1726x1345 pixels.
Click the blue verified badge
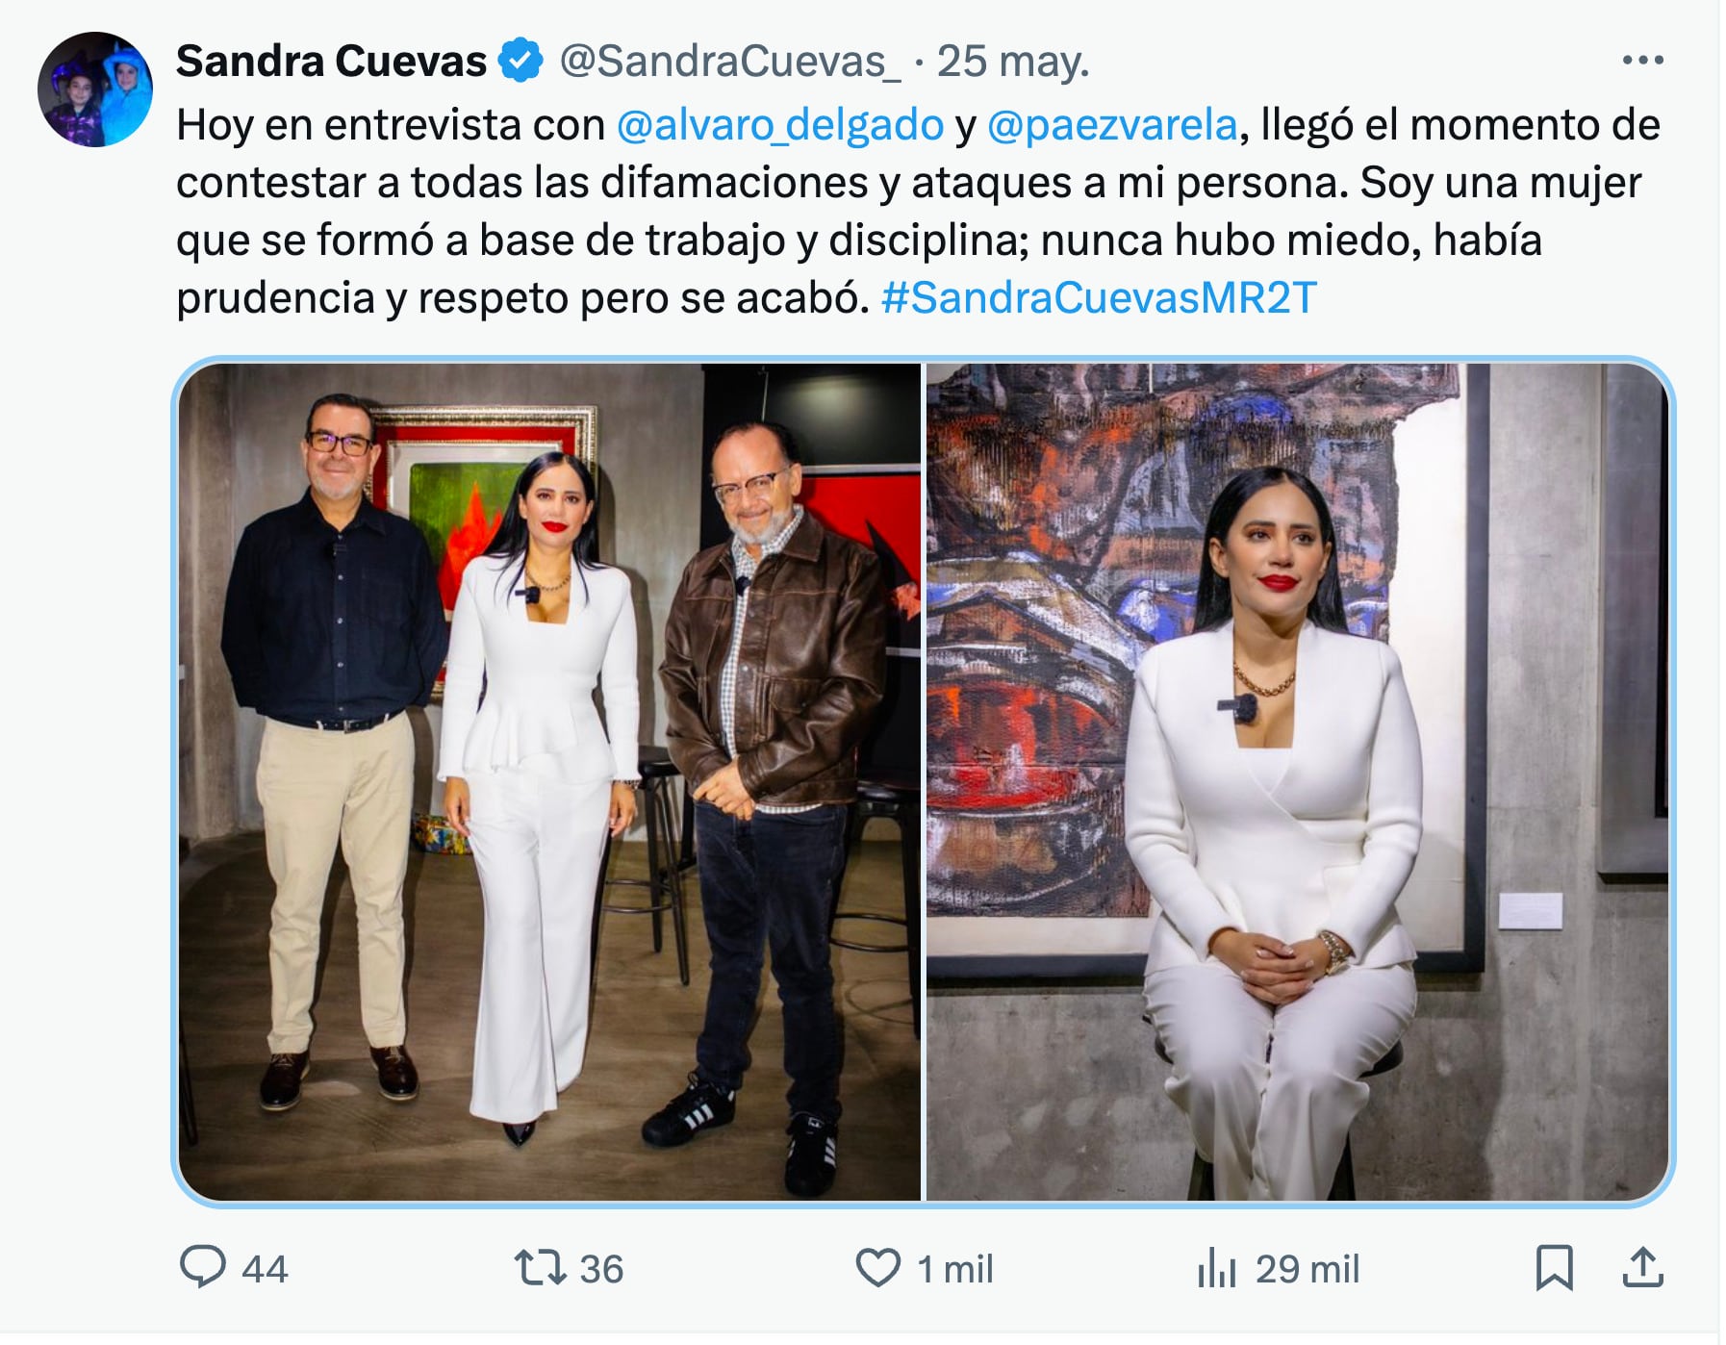(x=521, y=61)
